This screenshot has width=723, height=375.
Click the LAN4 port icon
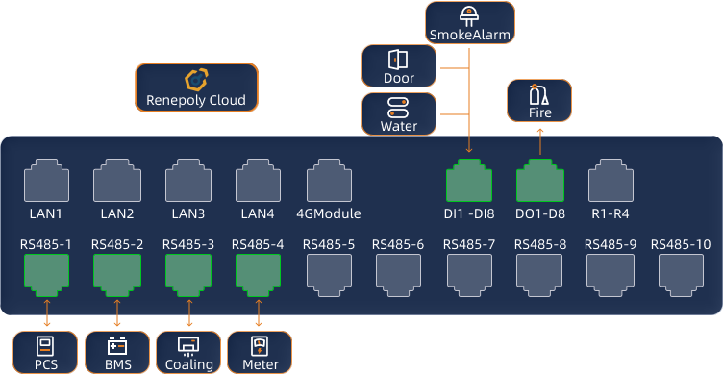point(258,181)
